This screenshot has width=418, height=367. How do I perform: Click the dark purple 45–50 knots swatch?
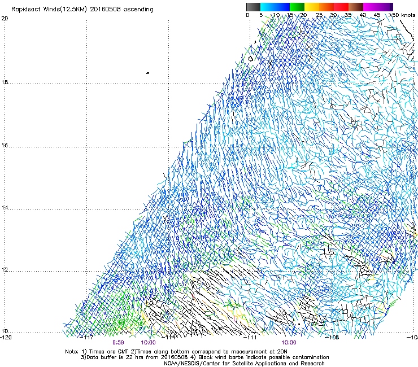tap(385, 7)
